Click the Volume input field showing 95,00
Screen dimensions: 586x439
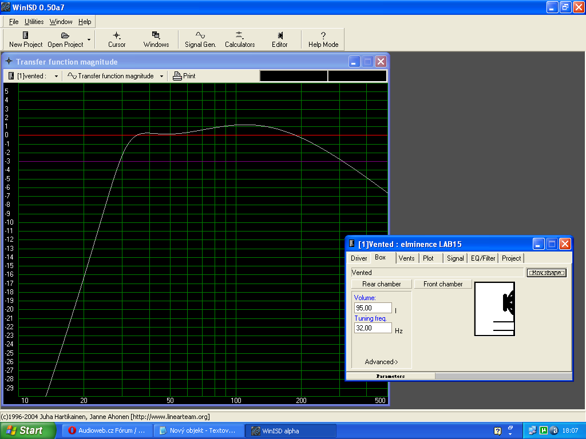coord(373,308)
